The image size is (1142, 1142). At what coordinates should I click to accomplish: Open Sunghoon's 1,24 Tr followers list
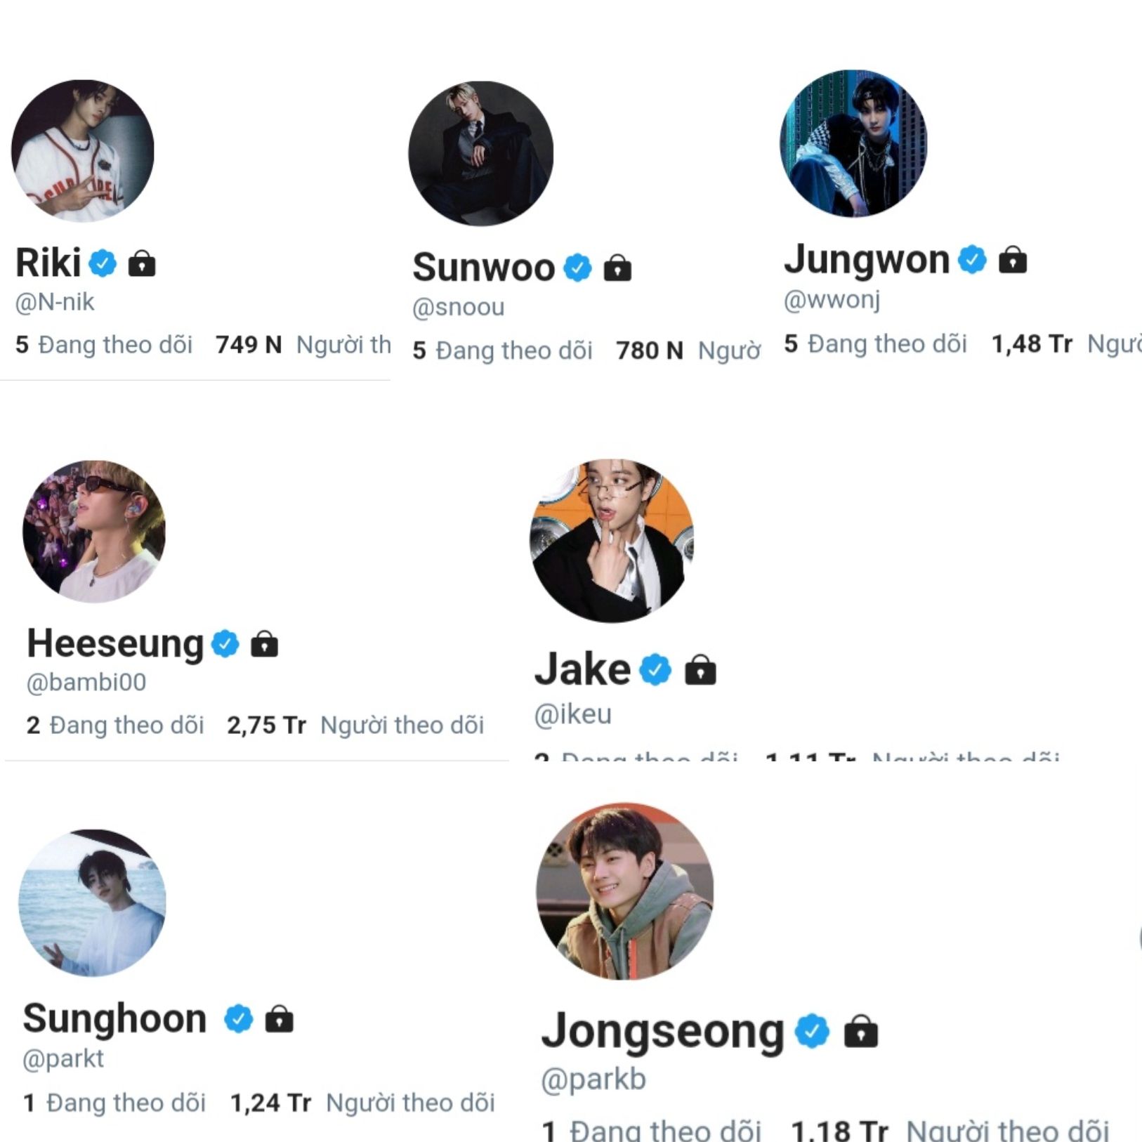coord(362,1103)
